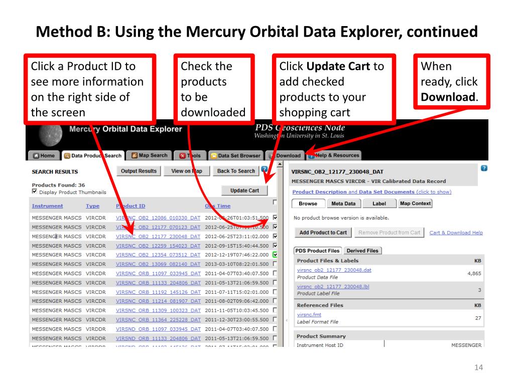Uncheck the VIRSNC_OB2_12354_073512_DAT row checkbox
The width and height of the screenshot is (514, 385).
275,254
